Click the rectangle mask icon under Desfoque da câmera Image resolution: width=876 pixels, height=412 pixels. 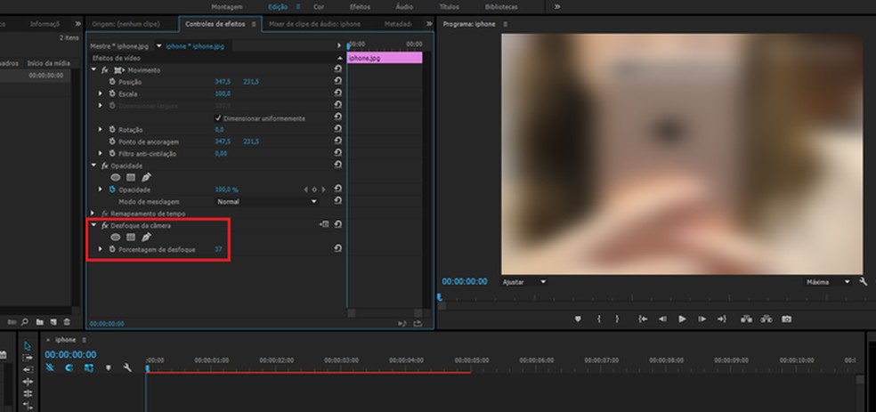click(130, 238)
